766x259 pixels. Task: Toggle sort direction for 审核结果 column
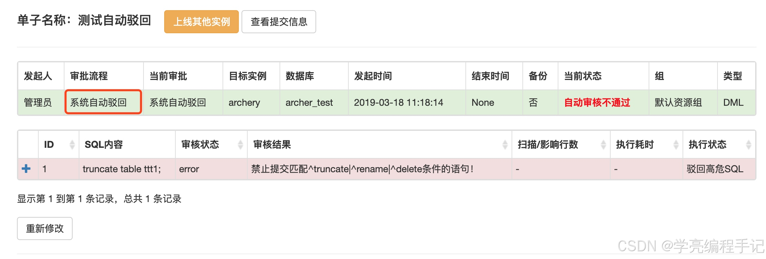(505, 144)
